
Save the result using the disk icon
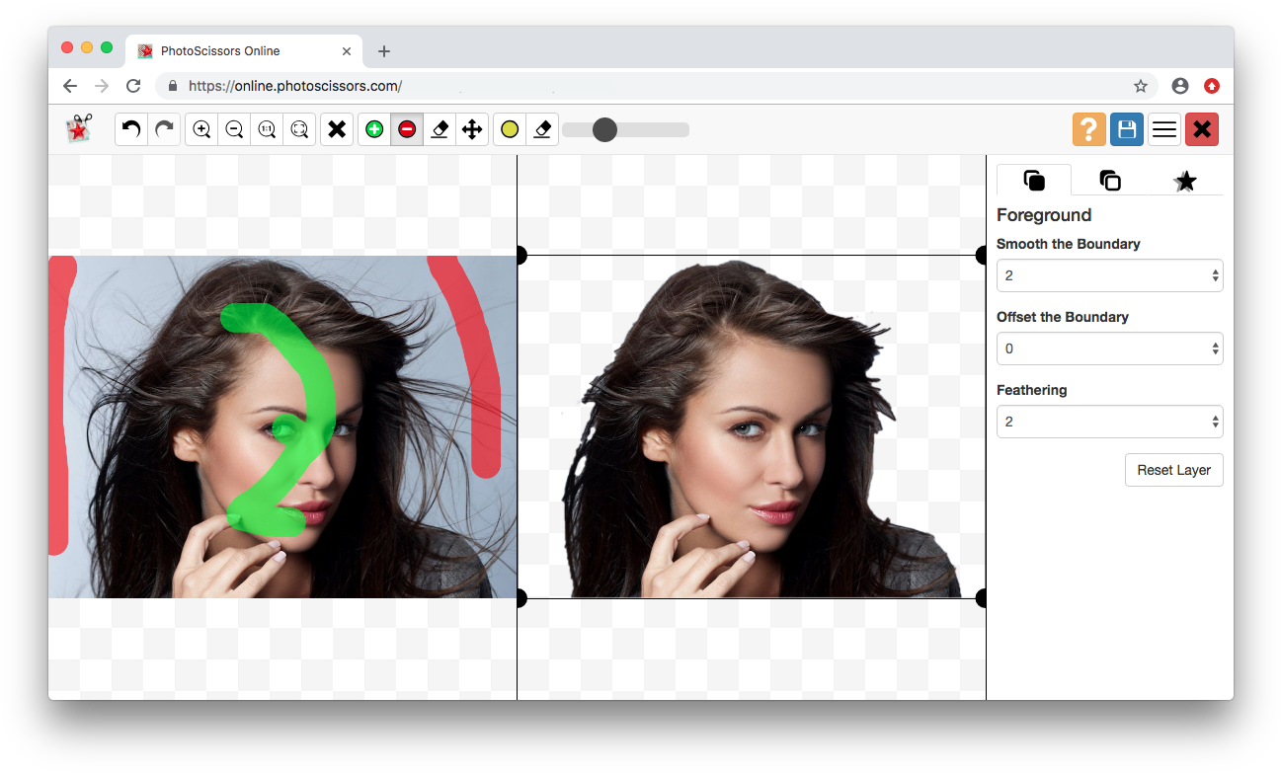coord(1126,129)
